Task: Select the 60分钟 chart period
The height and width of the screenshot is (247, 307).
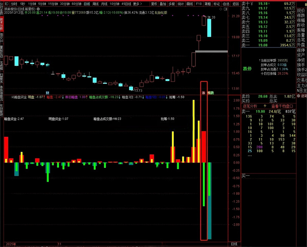Action: tap(76, 4)
